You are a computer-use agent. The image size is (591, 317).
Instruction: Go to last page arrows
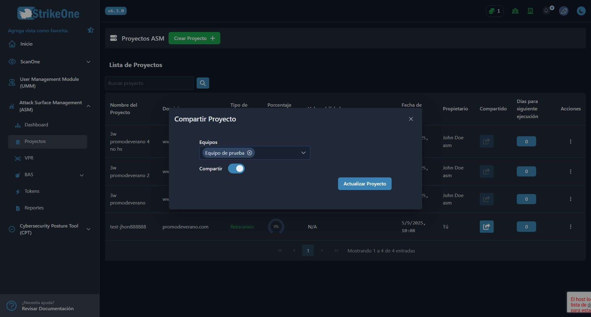click(336, 251)
